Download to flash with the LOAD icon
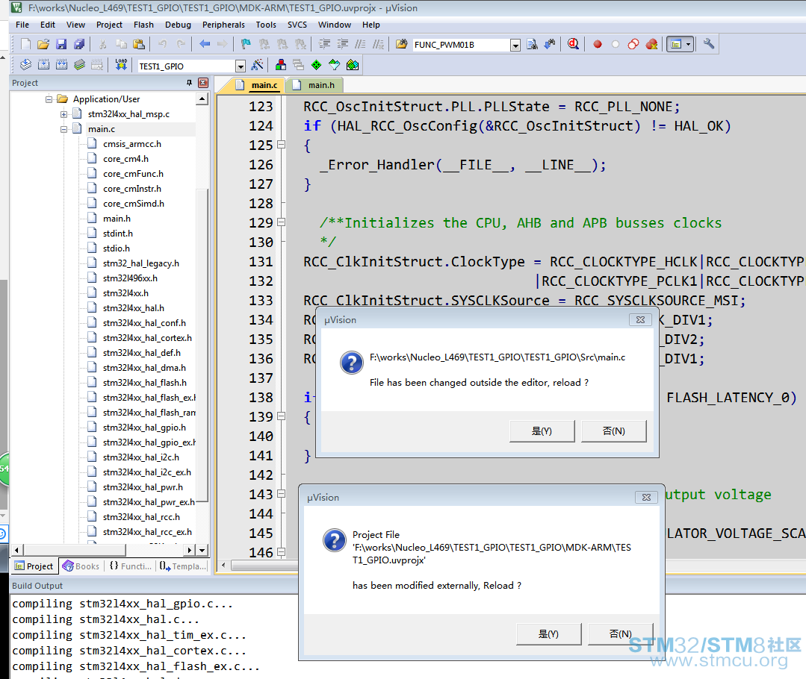 pyautogui.click(x=121, y=65)
